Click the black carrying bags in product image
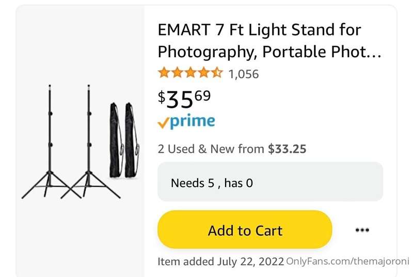413x277 pixels. tap(124, 140)
